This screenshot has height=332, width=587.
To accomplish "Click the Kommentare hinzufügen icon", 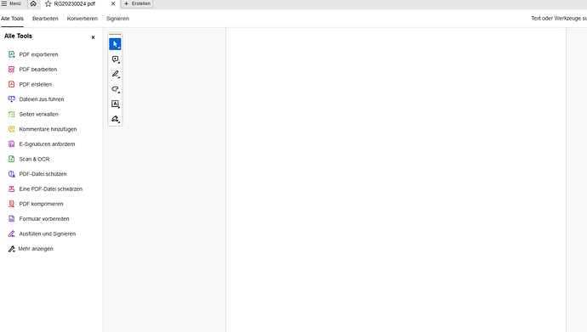I will (12, 129).
